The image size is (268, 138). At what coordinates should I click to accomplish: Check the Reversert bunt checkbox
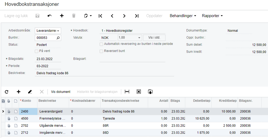click(x=101, y=51)
